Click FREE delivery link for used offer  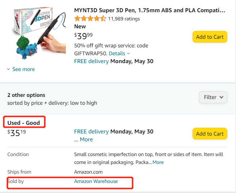pos(91,132)
